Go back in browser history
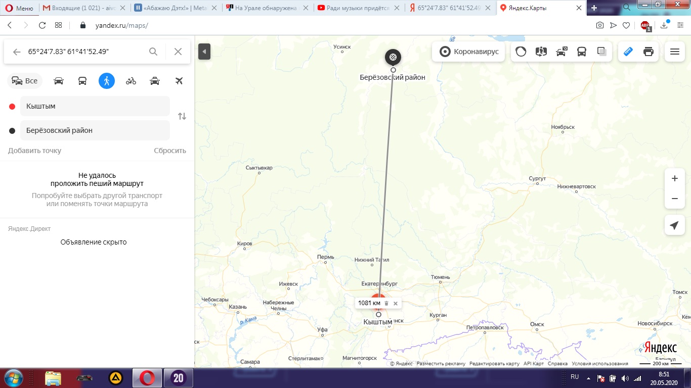Viewport: 691px width, 388px height. coord(10,25)
